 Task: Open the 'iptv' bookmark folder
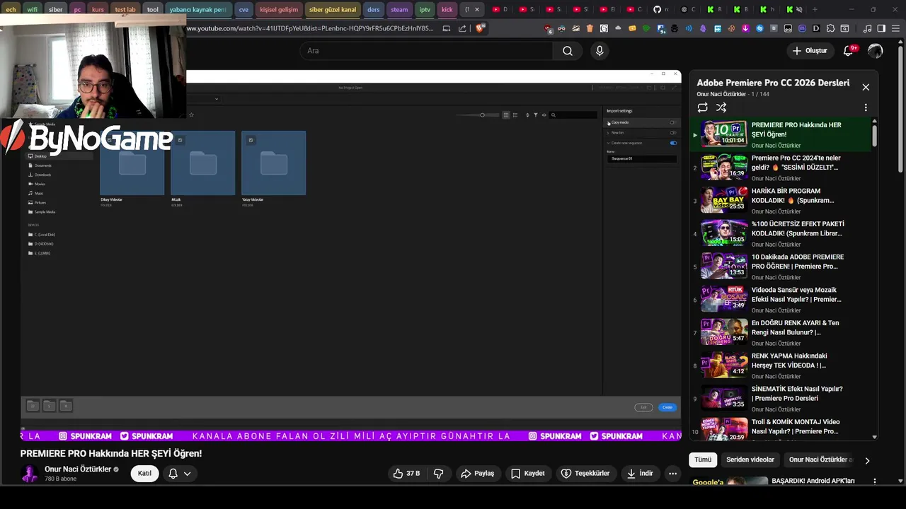[x=425, y=10]
